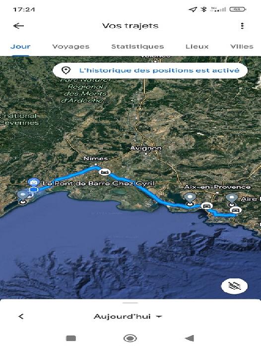Tap Android home navigation button

pos(130,338)
